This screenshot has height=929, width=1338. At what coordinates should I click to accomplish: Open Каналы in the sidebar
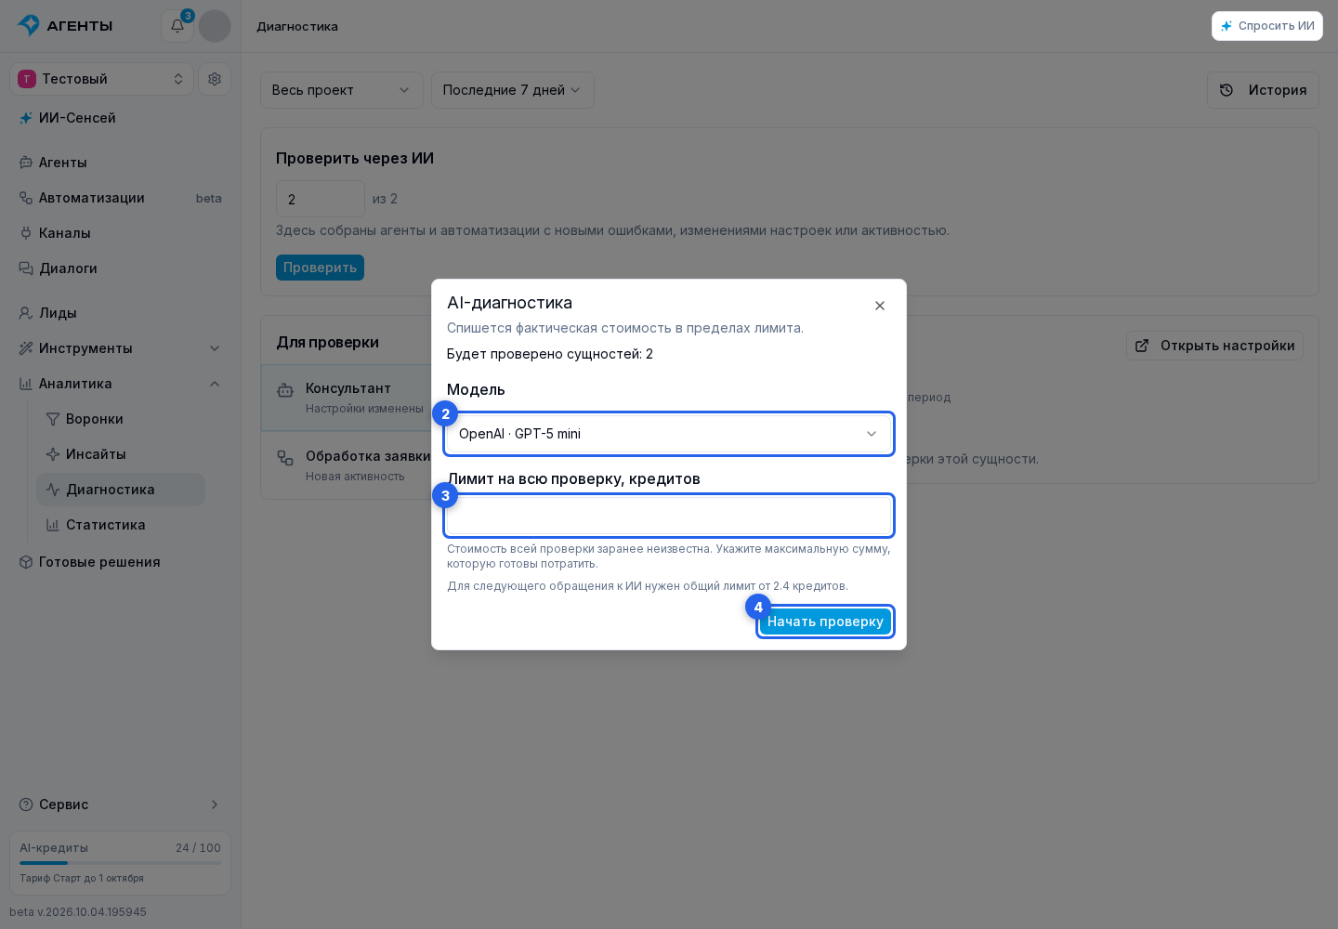[121, 233]
